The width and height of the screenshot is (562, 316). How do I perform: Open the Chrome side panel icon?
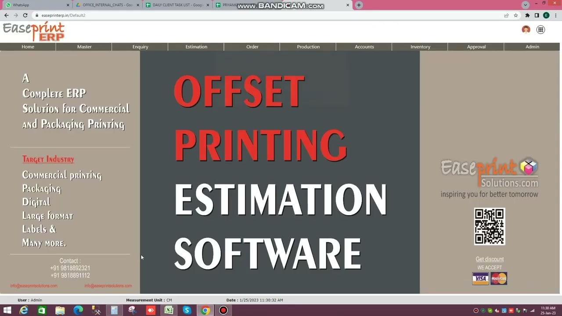(537, 15)
